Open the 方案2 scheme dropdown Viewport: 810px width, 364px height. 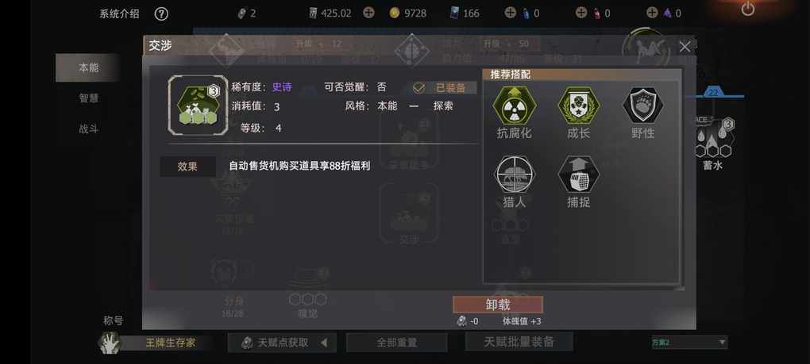click(689, 342)
